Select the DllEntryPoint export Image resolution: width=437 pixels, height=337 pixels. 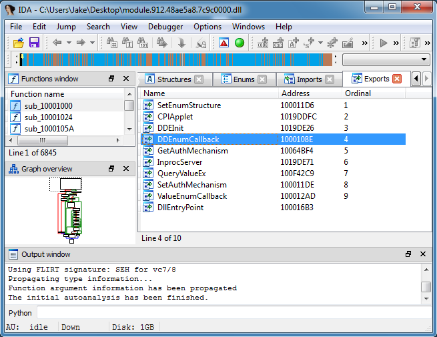tap(273, 208)
